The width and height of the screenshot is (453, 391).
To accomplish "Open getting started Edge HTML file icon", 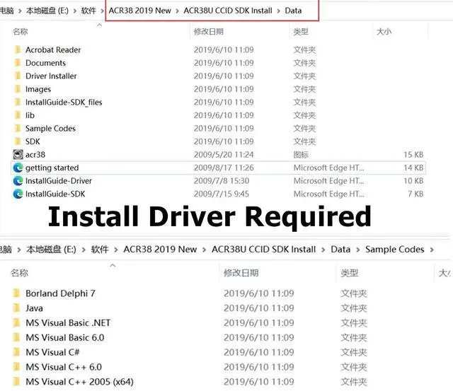I will tap(18, 168).
